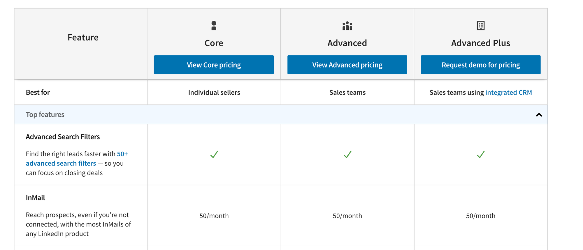Collapse the Top features section chevron
The height and width of the screenshot is (250, 583).
[539, 115]
